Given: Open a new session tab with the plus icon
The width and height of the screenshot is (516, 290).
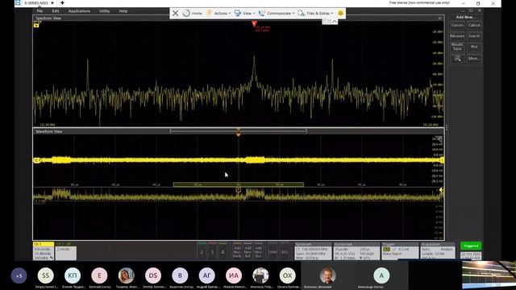Looking at the screenshot, I should point(62,3).
